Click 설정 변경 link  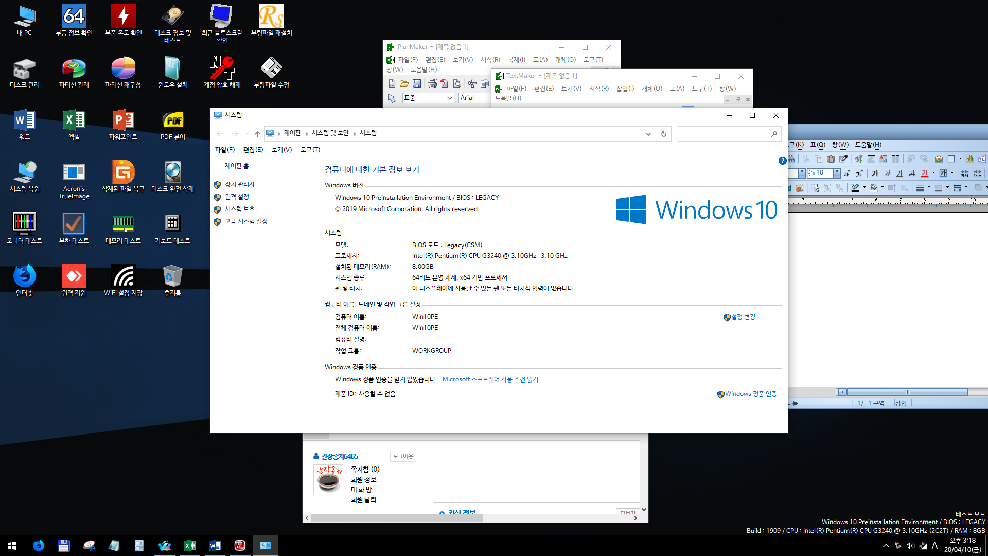[743, 317]
